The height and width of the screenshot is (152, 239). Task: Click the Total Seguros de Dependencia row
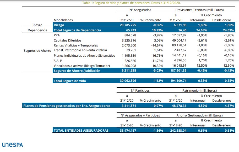[77, 30]
